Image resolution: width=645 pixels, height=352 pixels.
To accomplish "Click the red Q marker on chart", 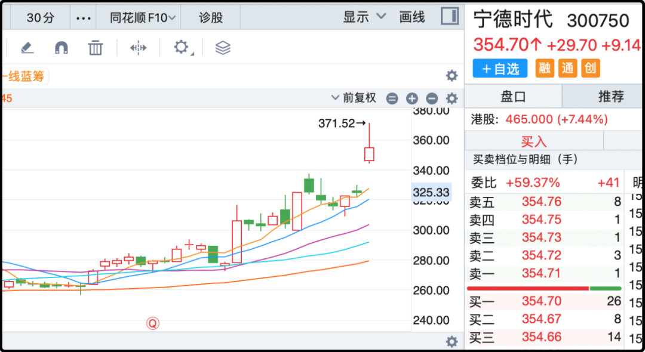I will coord(153,323).
